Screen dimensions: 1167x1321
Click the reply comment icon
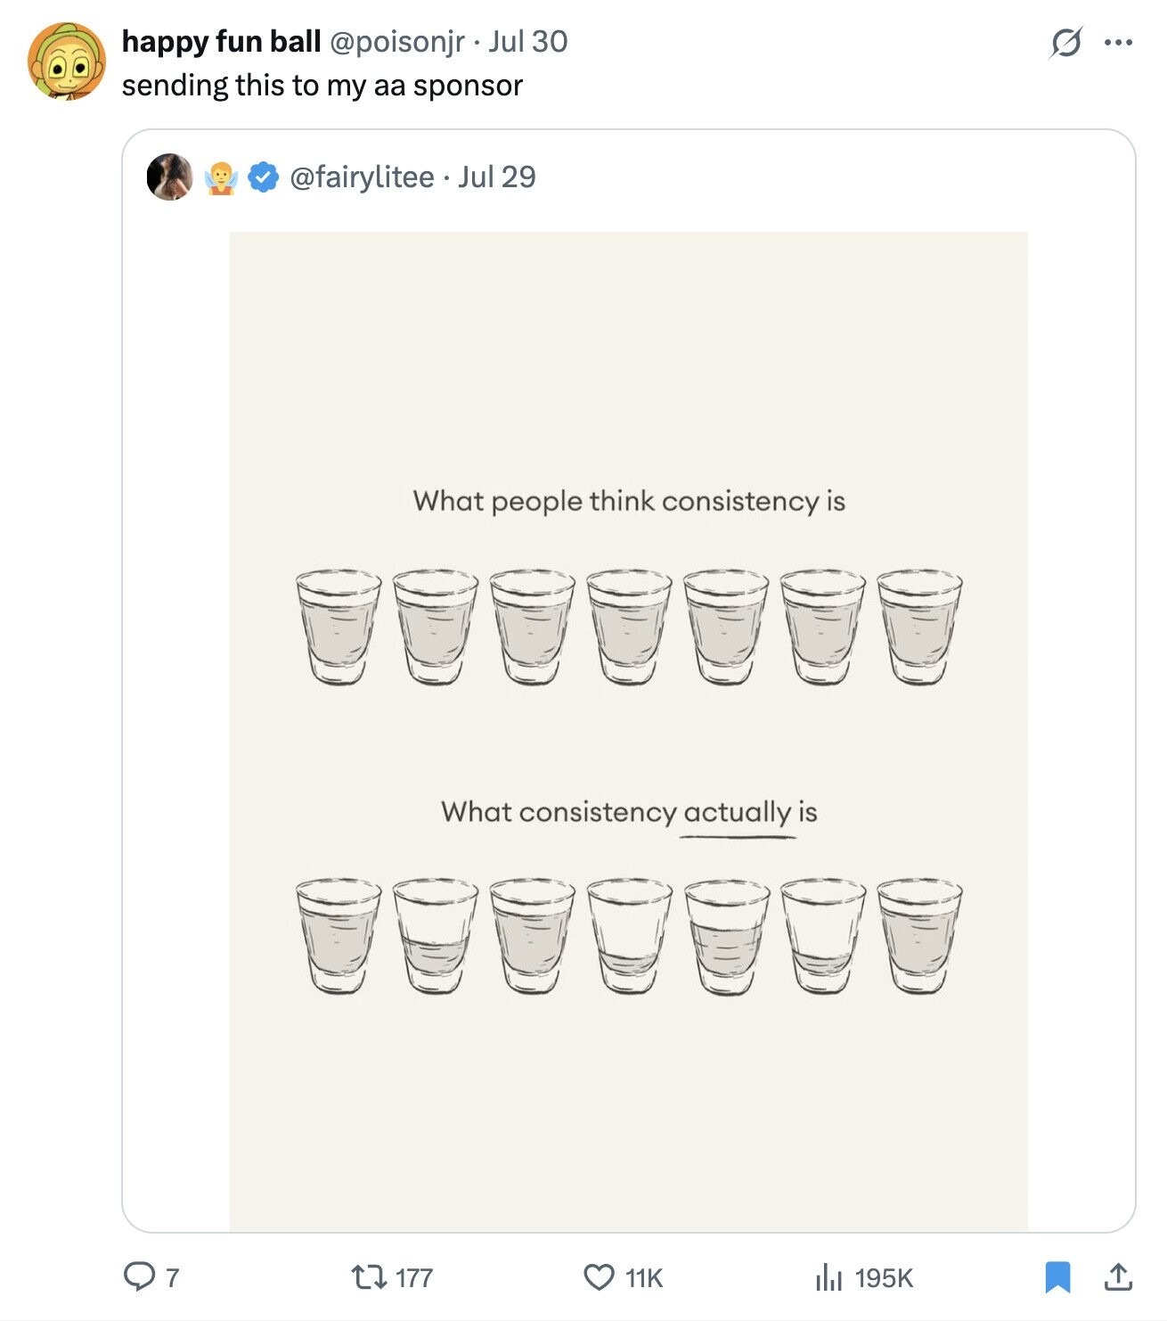coord(138,1277)
